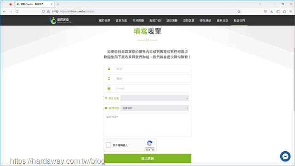The height and width of the screenshot is (166, 295).
Task: Open the 貸款方案 navigation menu item
Action: click(121, 20)
